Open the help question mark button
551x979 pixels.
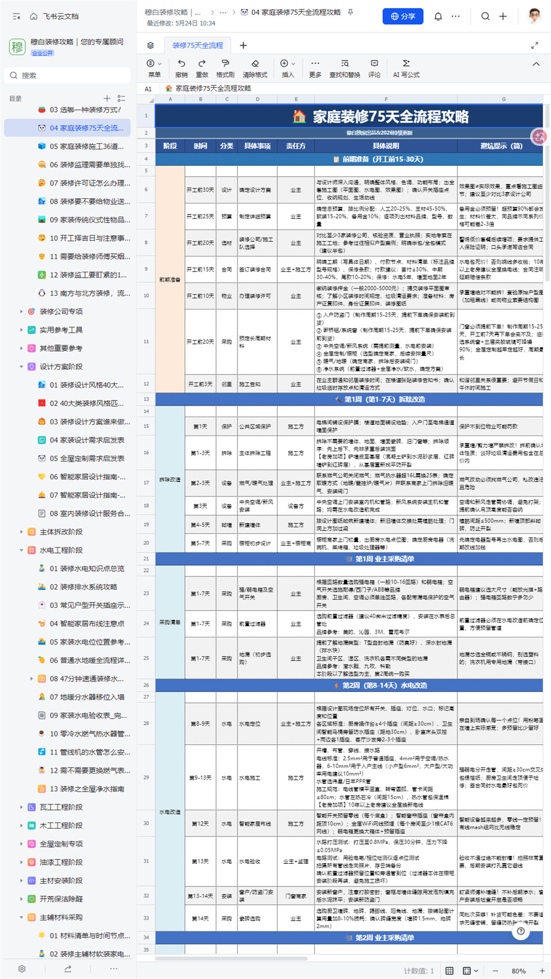click(521, 931)
